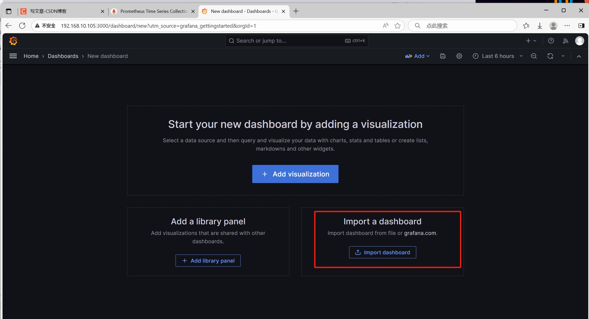Click the Import dashboard button
Image resolution: width=589 pixels, height=319 pixels.
pos(382,252)
